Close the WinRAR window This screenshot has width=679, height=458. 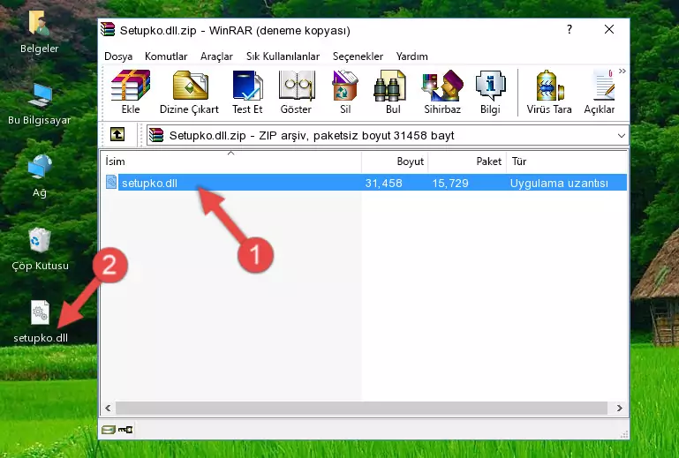coord(609,29)
